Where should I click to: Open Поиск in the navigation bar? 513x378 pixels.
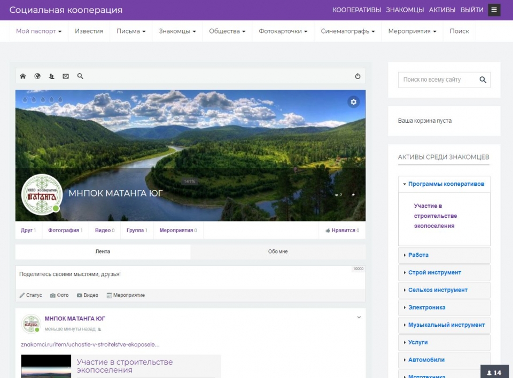tap(460, 31)
